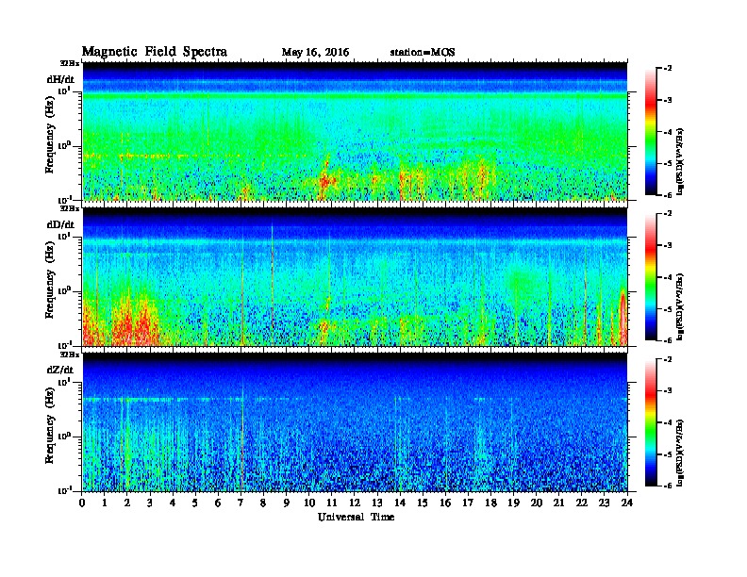Click hour tick label "15" on time axis
The height and width of the screenshot is (577, 747).
423,503
